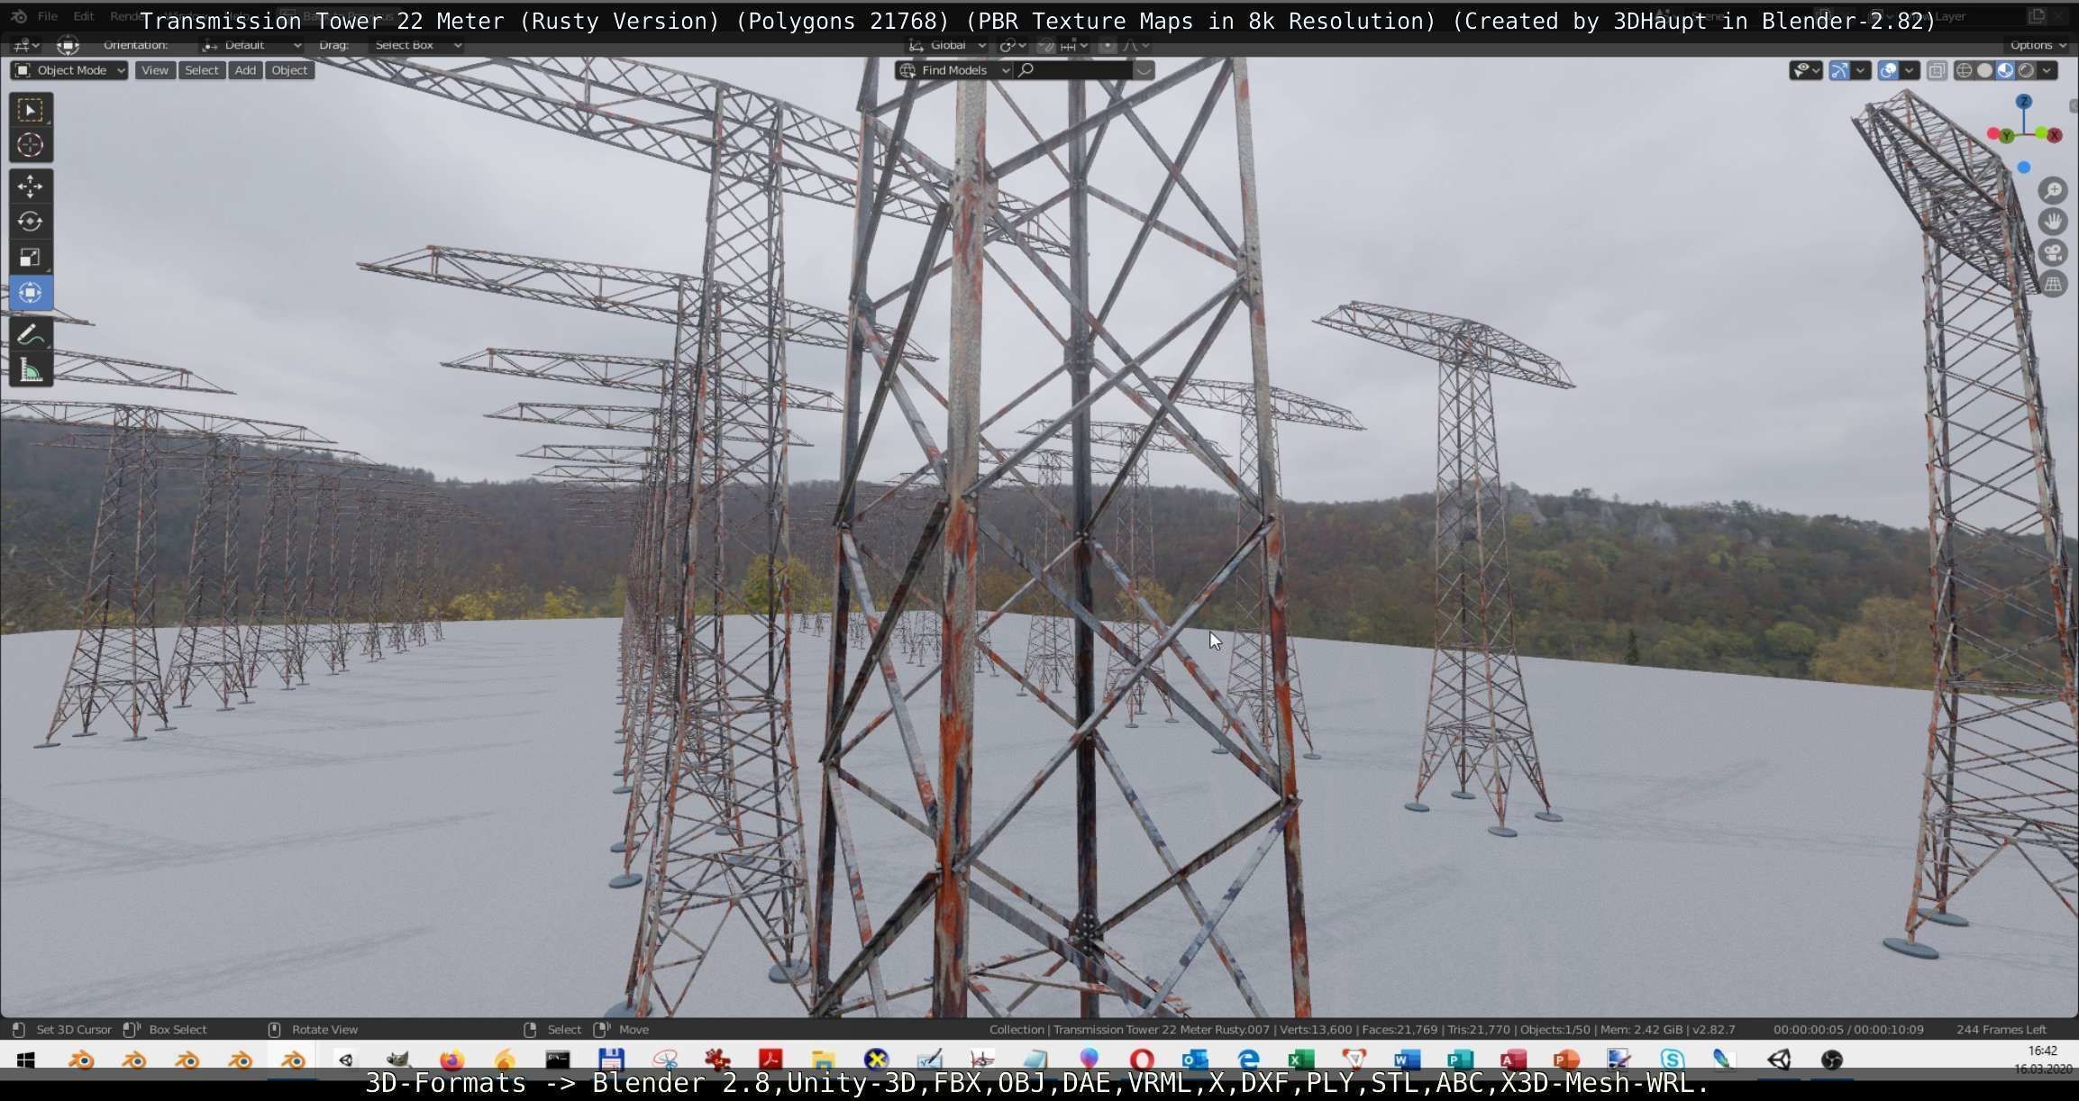Expand the Find Models results chevron button

click(1144, 70)
